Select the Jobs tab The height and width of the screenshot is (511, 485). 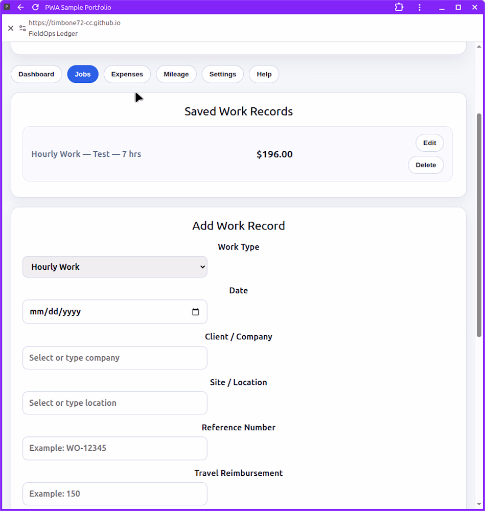pos(83,74)
